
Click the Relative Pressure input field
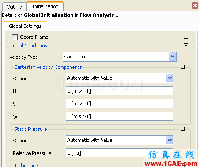tap(120, 153)
